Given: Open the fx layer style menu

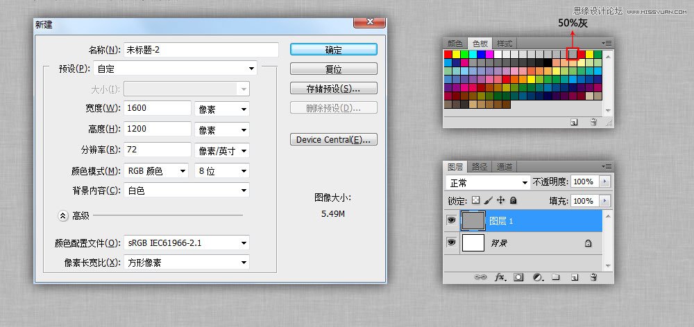Looking at the screenshot, I should pos(500,277).
